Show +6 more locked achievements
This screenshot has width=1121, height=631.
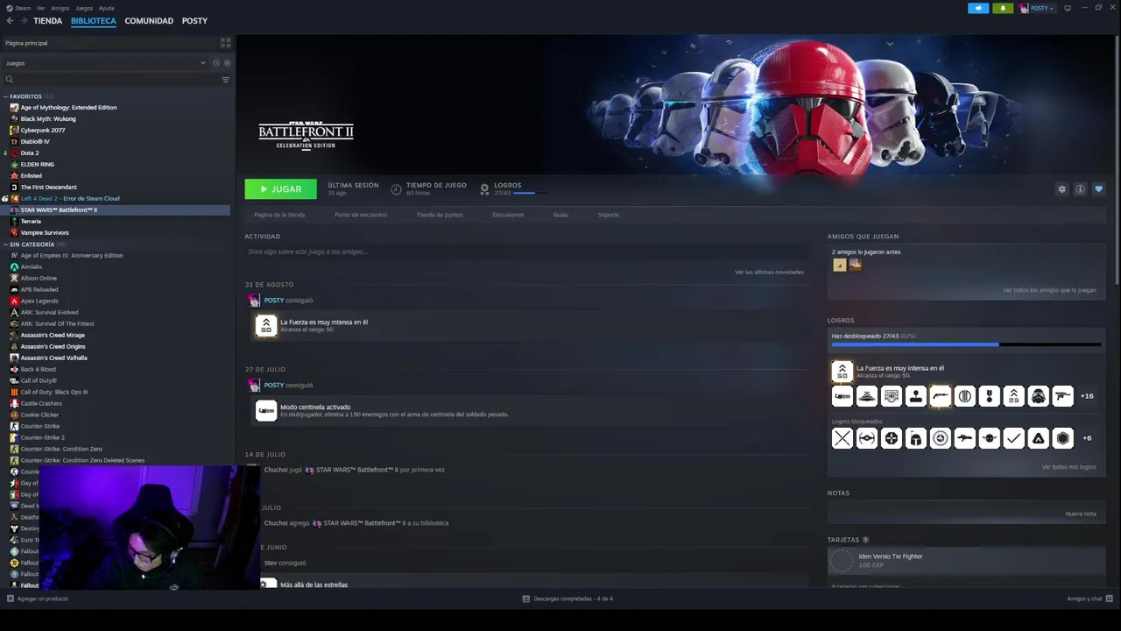click(x=1087, y=438)
